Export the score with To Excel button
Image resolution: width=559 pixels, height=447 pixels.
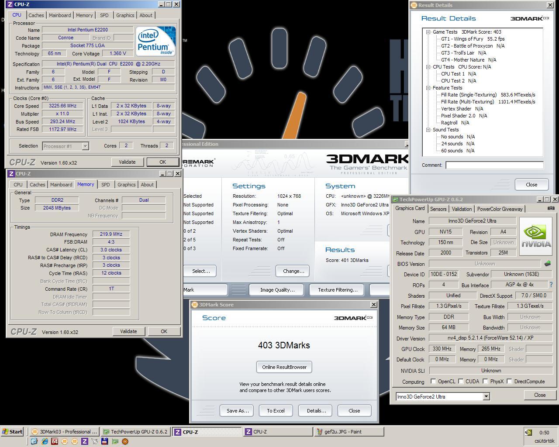coord(276,411)
